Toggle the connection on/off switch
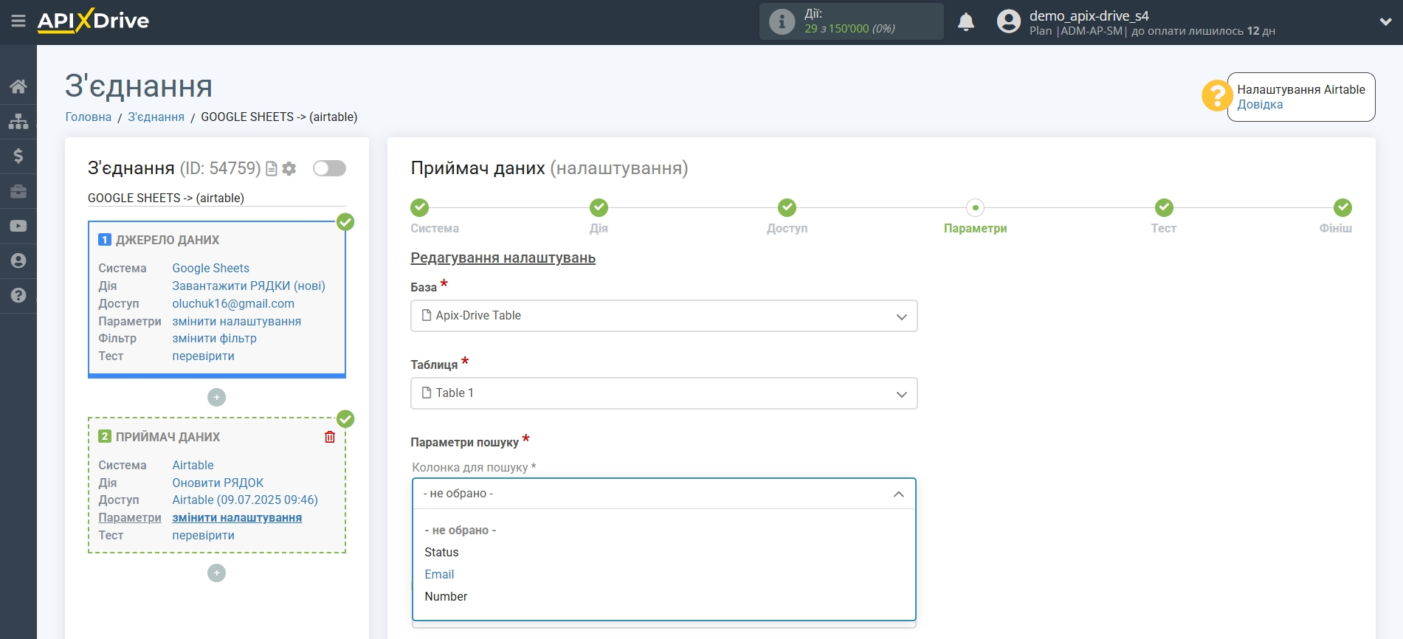 click(x=329, y=168)
